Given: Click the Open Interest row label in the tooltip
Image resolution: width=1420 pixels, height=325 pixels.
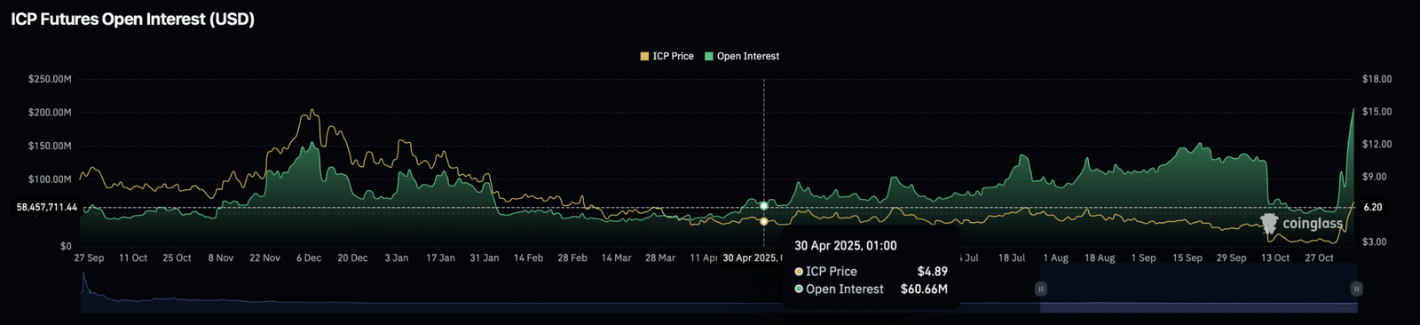Looking at the screenshot, I should 845,289.
